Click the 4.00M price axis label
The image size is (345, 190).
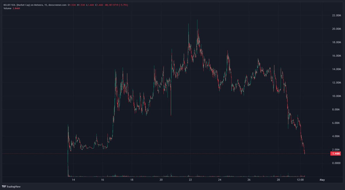(336, 136)
